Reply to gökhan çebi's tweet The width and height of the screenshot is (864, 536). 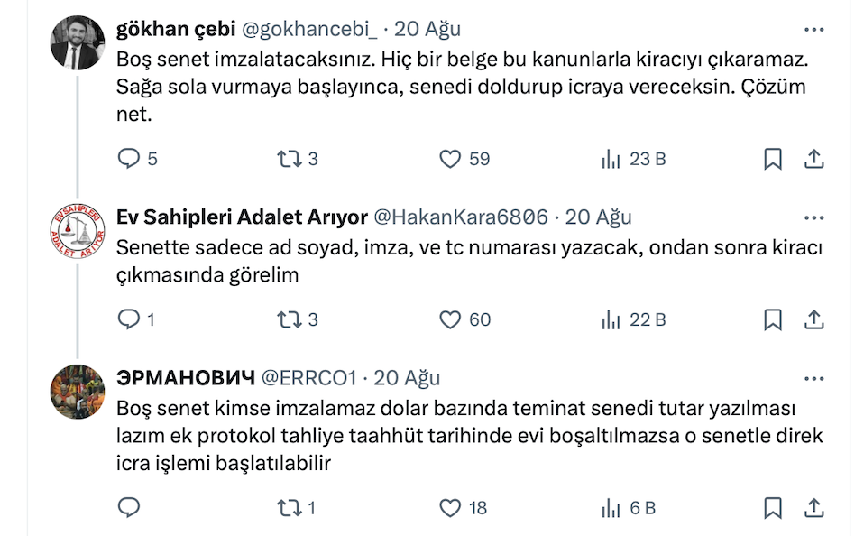[130, 160]
